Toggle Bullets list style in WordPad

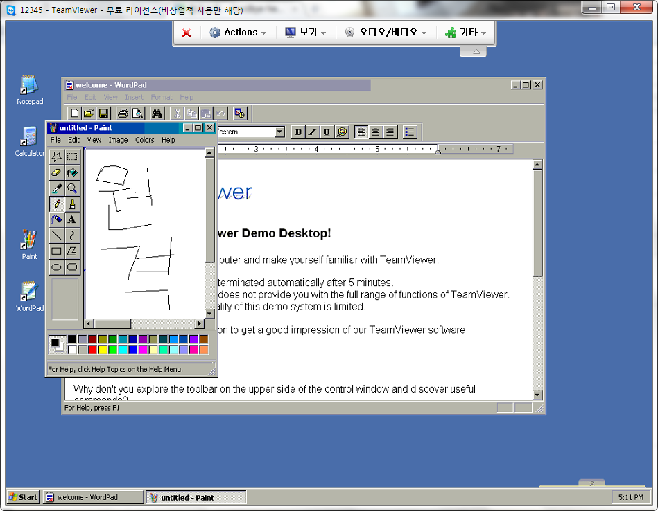409,132
